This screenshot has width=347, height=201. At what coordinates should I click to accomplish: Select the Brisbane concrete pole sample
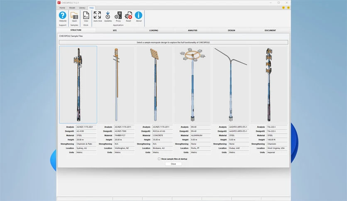click(154, 85)
